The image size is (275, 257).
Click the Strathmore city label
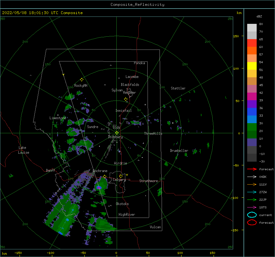click(x=148, y=181)
